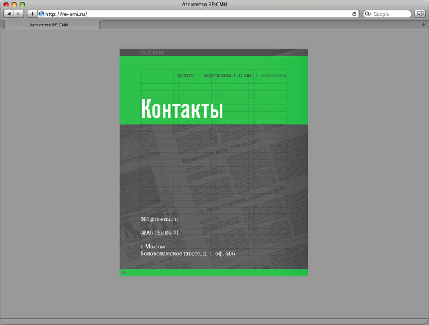
Task: Click the page options icon right of search
Action: 420,14
